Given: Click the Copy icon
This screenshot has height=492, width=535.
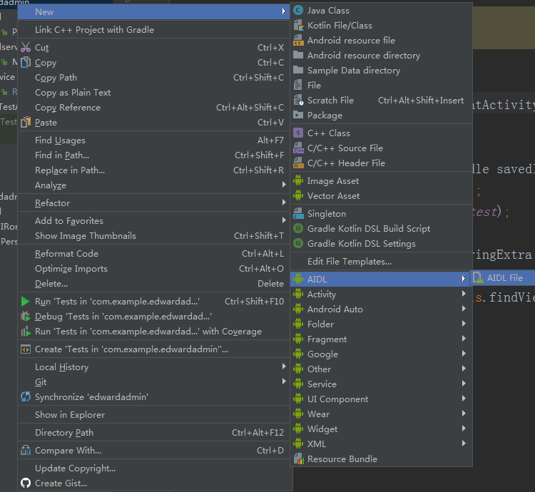Looking at the screenshot, I should pos(26,63).
